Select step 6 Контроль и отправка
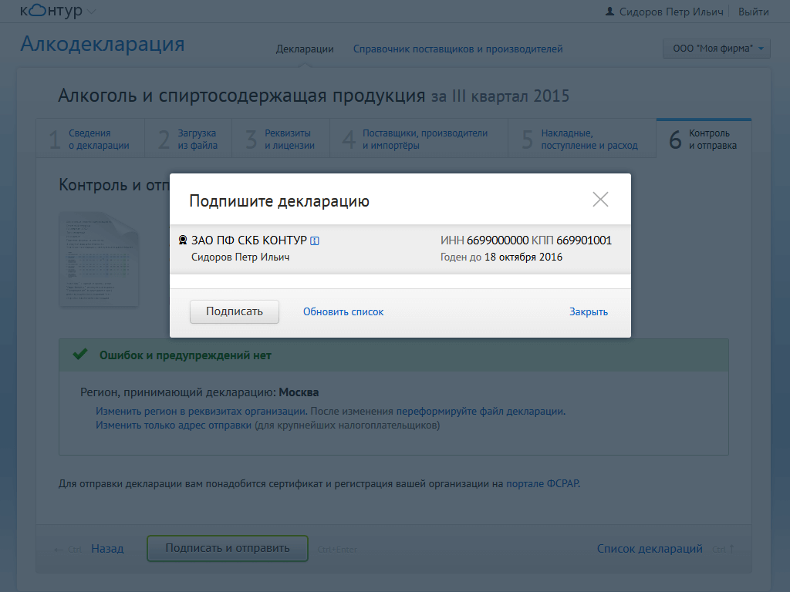 [704, 139]
